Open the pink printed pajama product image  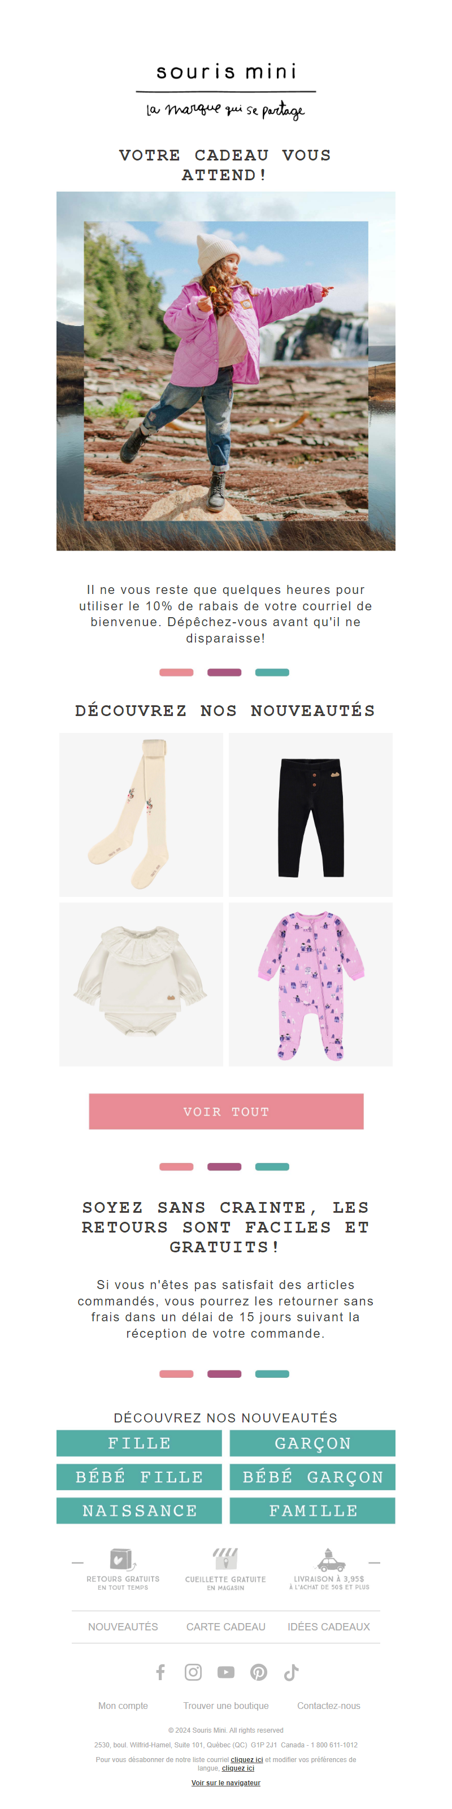pos(310,984)
